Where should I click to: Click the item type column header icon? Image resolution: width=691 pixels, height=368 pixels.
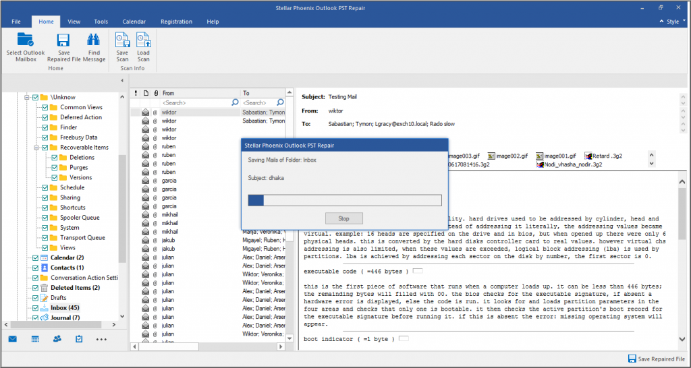(x=146, y=93)
